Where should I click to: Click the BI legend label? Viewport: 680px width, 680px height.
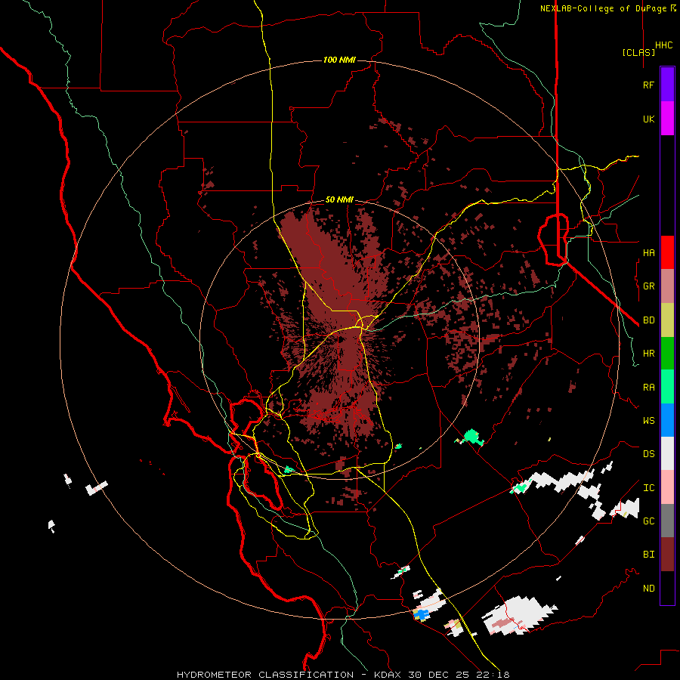click(648, 555)
